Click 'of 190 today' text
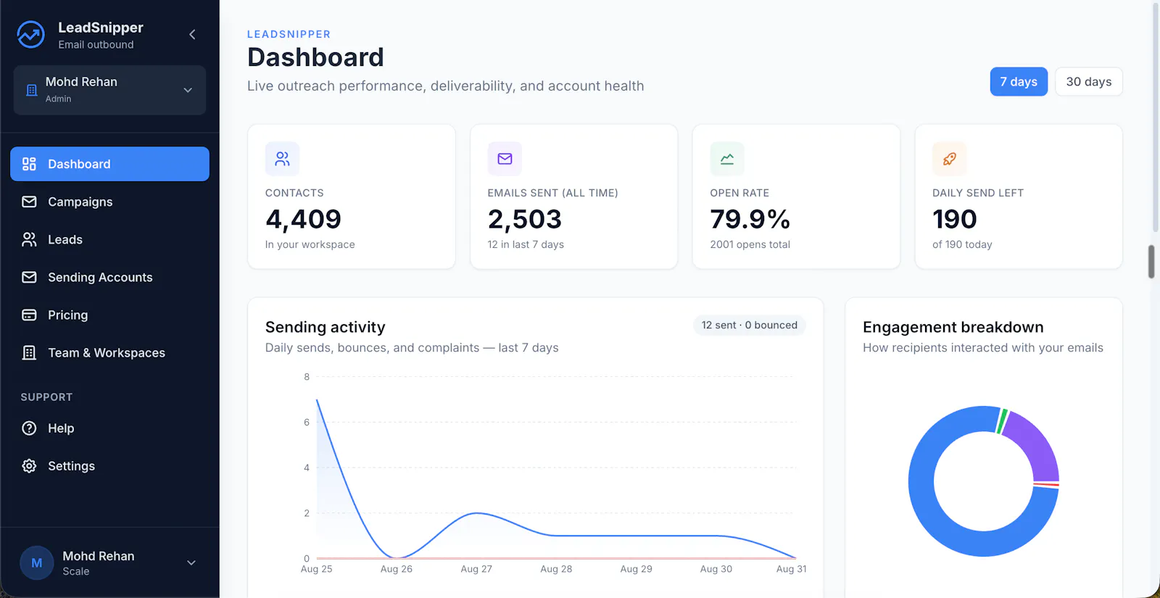Screen dimensions: 1160x598 click(x=962, y=244)
